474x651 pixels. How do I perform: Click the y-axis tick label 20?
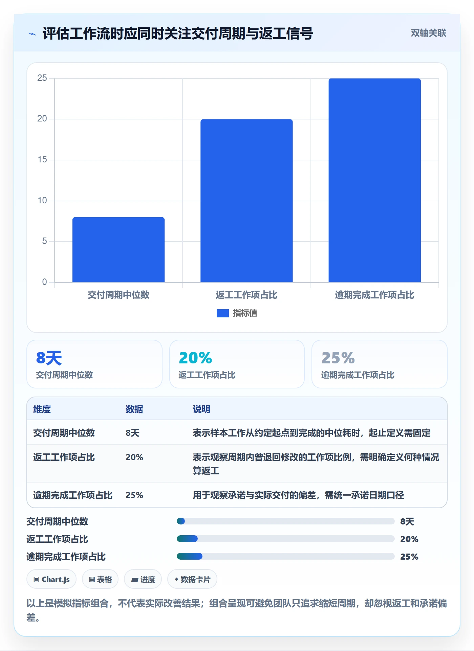pyautogui.click(x=42, y=119)
